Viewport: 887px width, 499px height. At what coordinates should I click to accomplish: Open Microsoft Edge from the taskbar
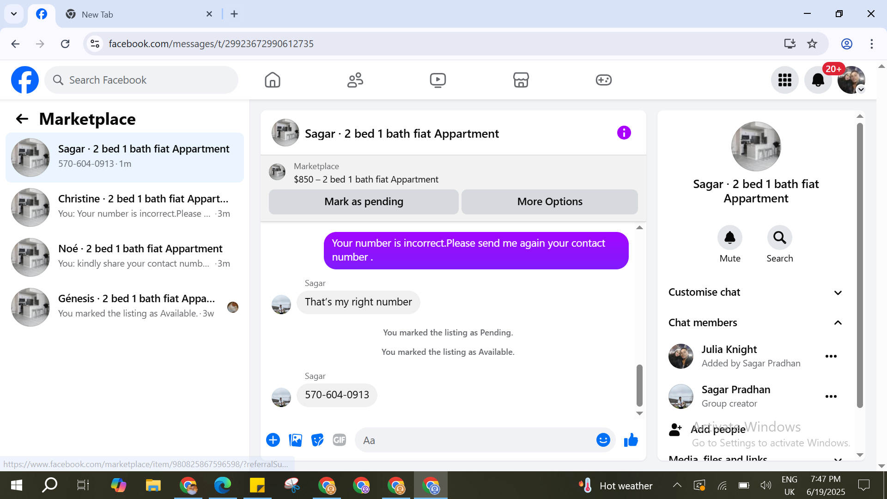pos(222,485)
